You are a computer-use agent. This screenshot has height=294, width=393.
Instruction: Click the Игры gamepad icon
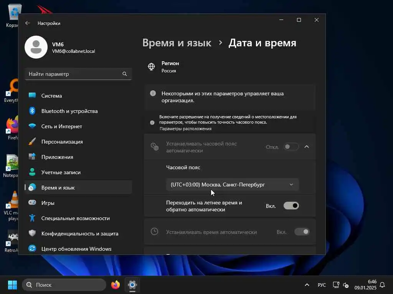coord(32,203)
